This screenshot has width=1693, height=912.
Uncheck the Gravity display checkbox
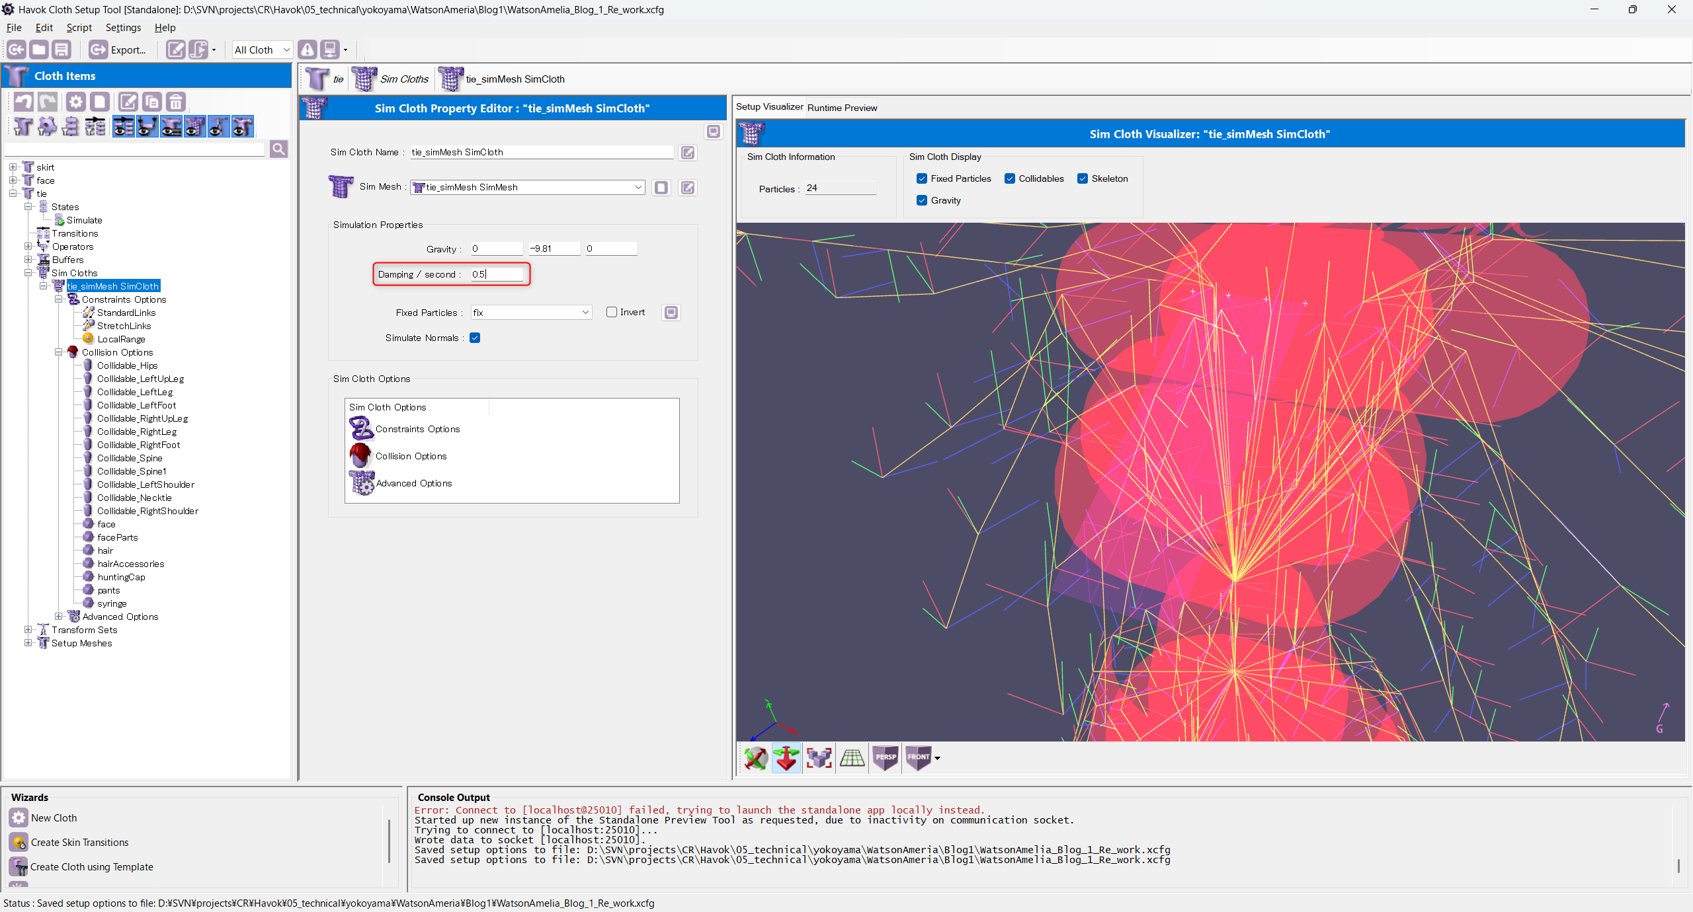point(922,200)
